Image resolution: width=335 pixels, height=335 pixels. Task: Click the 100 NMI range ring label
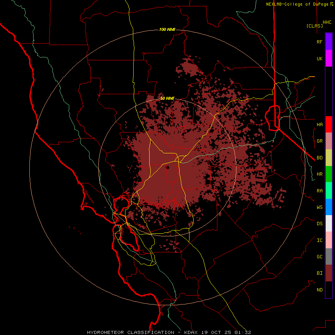point(167,29)
